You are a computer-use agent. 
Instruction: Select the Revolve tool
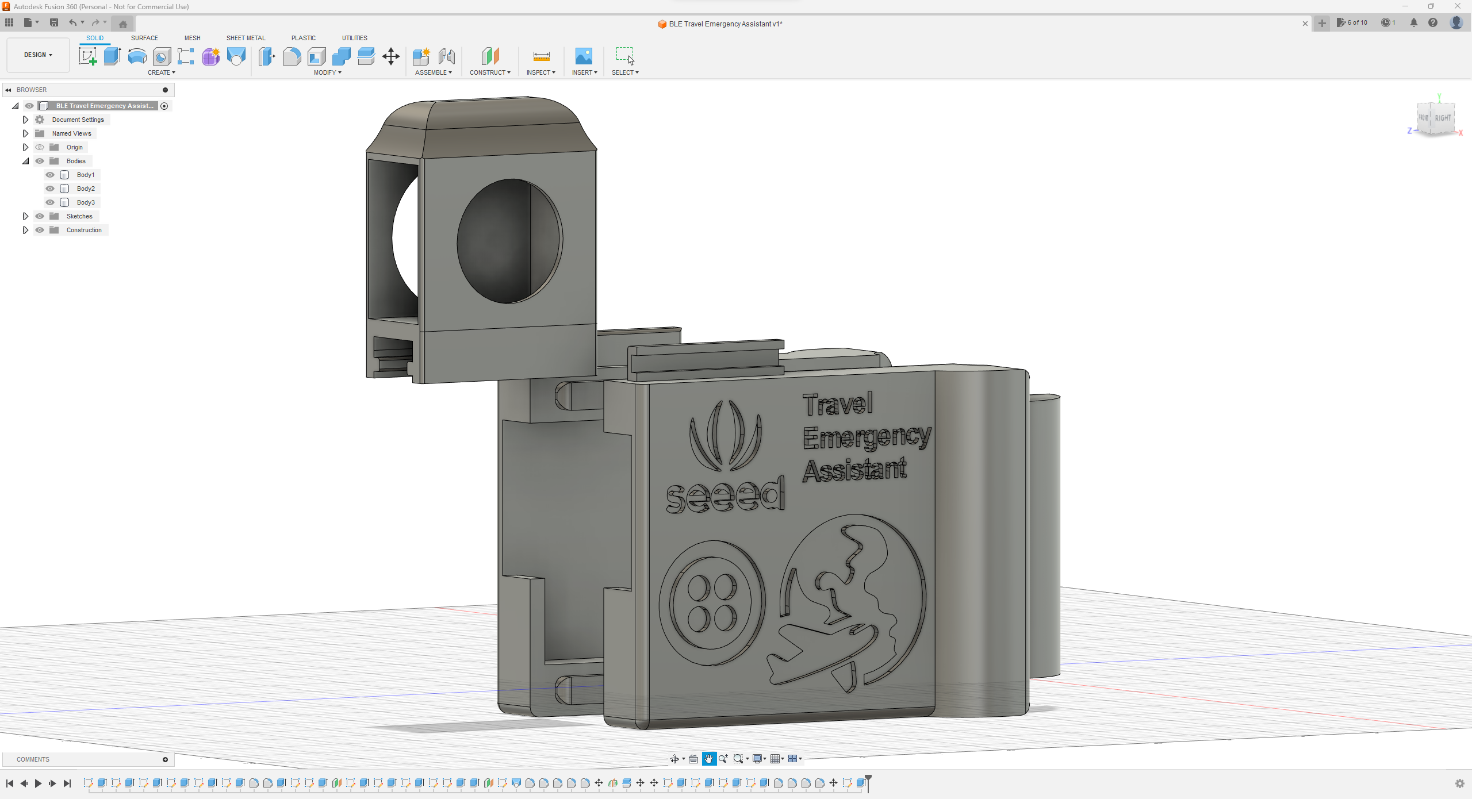click(x=136, y=56)
